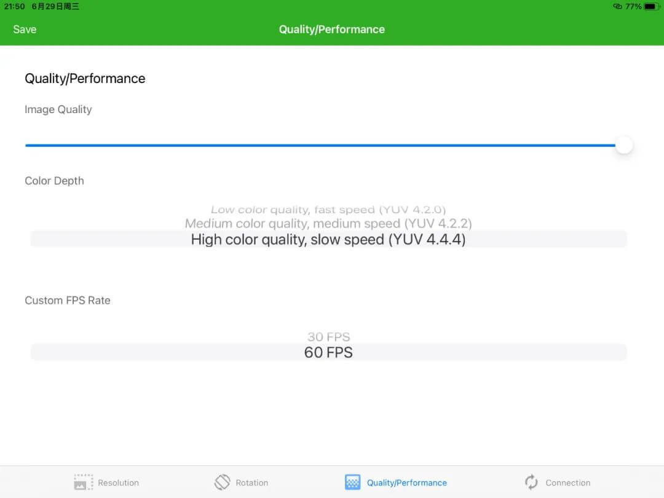Tap the Rotation tab icon
Viewport: 664px width, 498px height.
222,482
